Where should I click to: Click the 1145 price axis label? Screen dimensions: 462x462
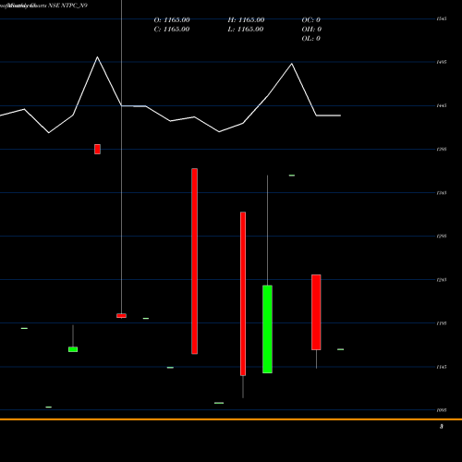pos(442,367)
